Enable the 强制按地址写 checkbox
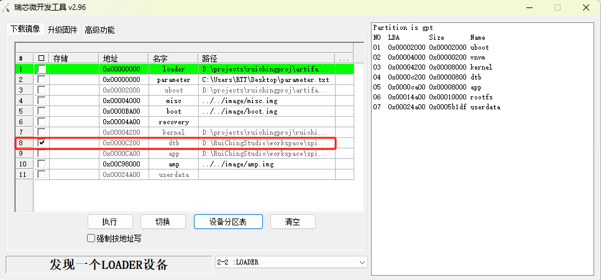This screenshot has height=280, width=601. point(91,238)
